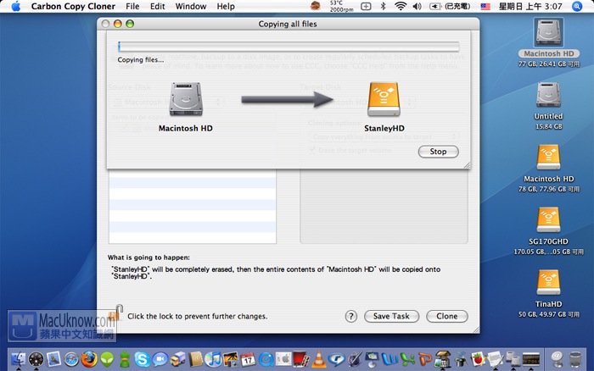This screenshot has height=371, width=594.
Task: Open Spotlight search in menu bar
Action: pos(577,7)
